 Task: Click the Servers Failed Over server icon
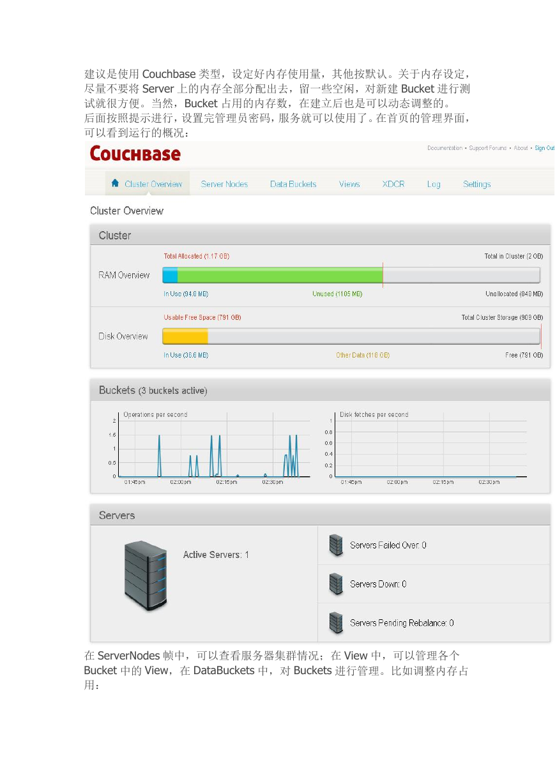point(336,545)
